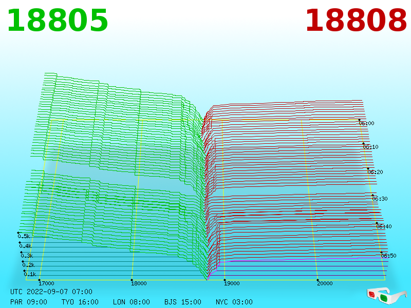Click the 0.2k depth axis label
The height and width of the screenshot is (308, 411).
tap(29, 265)
